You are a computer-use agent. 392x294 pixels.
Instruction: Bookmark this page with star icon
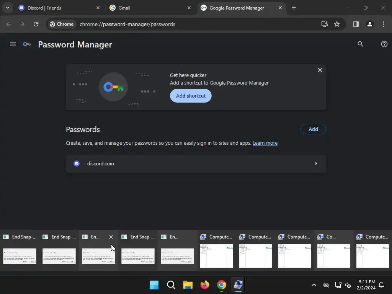click(337, 24)
